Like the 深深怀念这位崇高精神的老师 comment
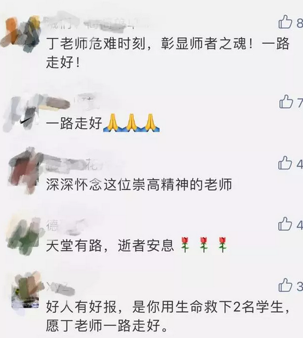Image resolution: width=303 pixels, height=338 pixels. 285,163
